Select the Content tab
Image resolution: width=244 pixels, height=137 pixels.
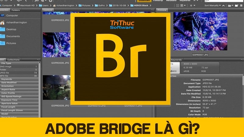point(48,10)
